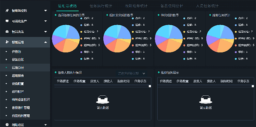Viewport: 256px width, 127px height.
Task: Click the briefcase icon beside 智慧决策
Action: pyautogui.click(x=7, y=32)
